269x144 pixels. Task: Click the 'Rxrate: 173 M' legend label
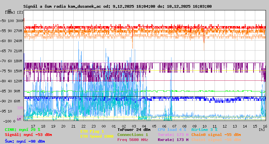(173, 140)
